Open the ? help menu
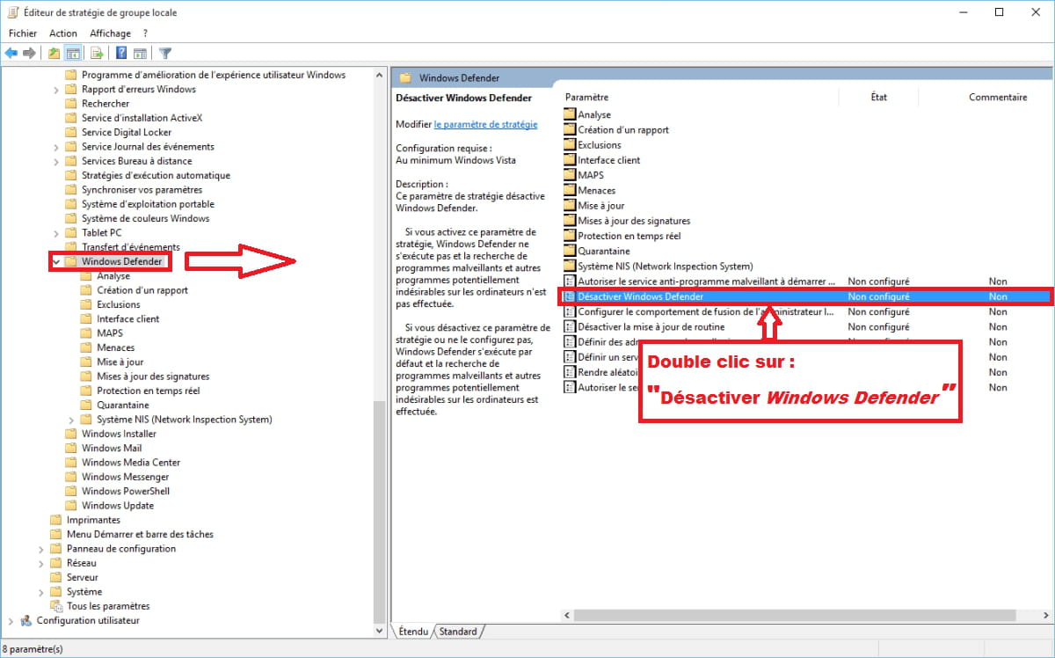 (x=145, y=33)
